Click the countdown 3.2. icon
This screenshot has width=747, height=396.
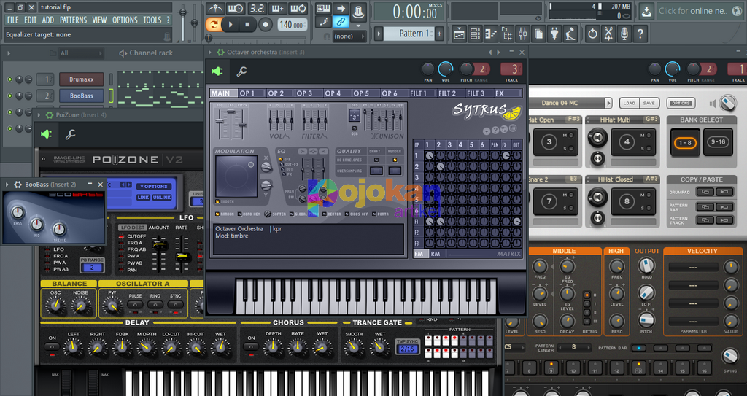[x=257, y=8]
